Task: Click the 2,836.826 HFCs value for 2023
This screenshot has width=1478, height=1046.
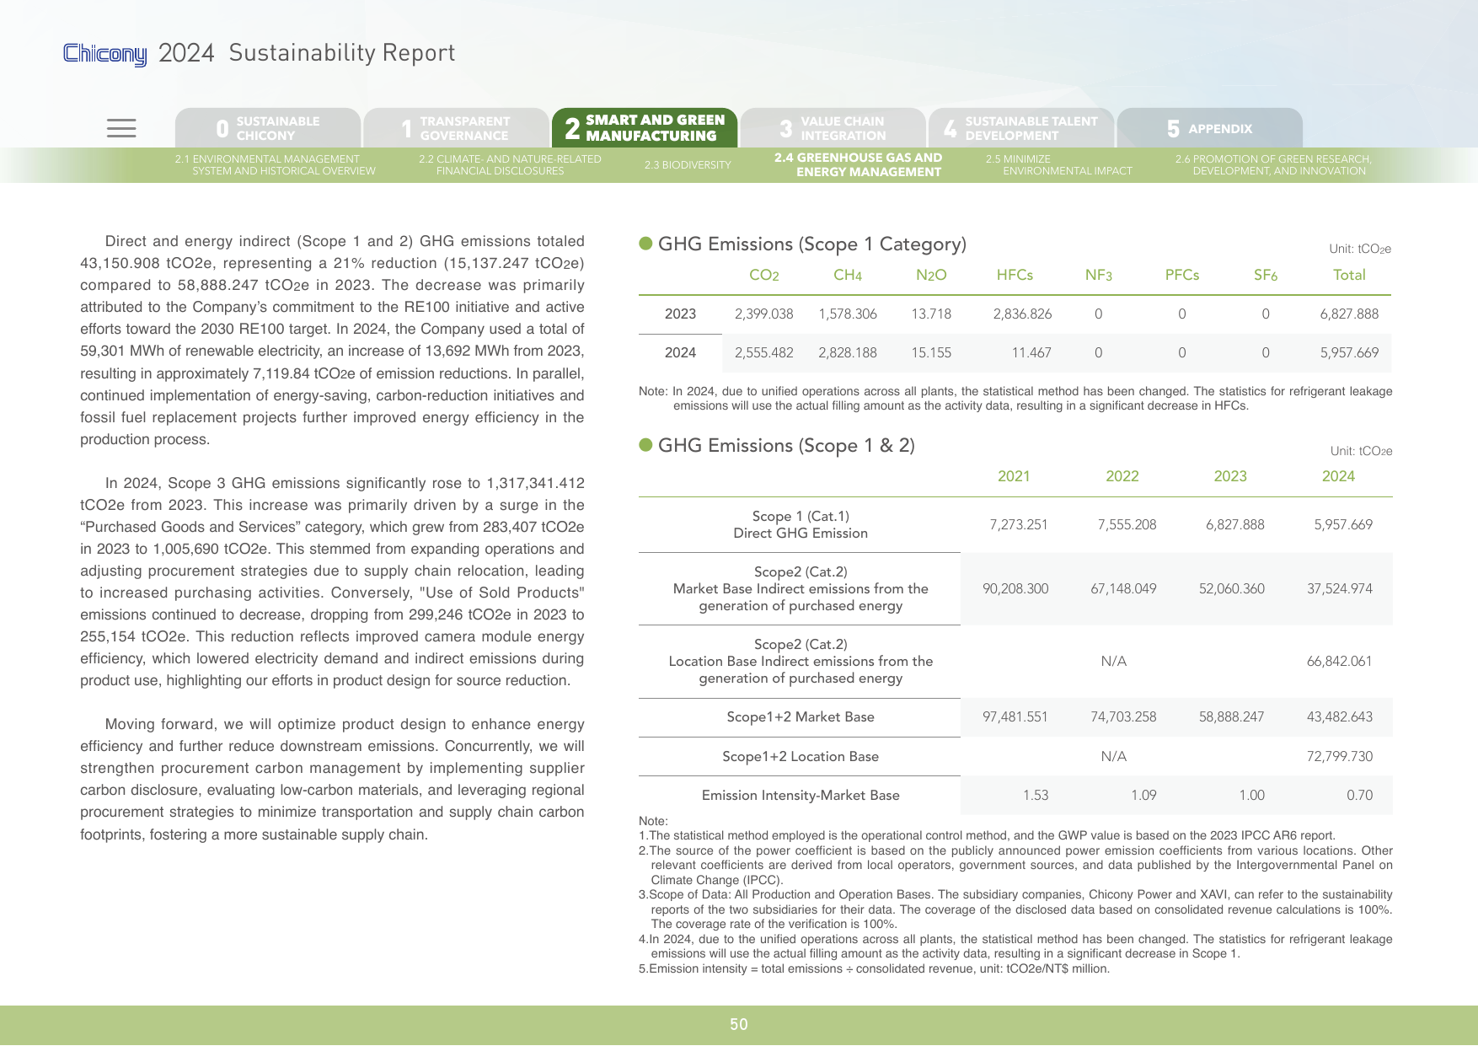Action: coord(1022,314)
